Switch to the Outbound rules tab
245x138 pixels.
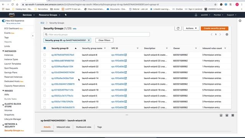(x=83, y=127)
